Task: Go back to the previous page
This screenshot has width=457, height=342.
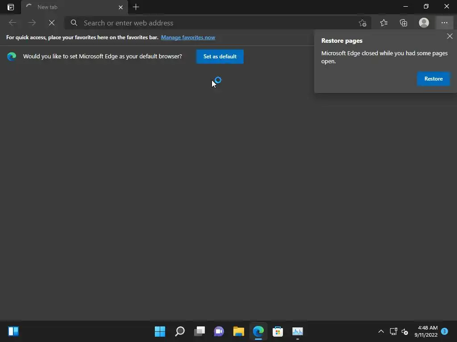Action: [x=12, y=23]
